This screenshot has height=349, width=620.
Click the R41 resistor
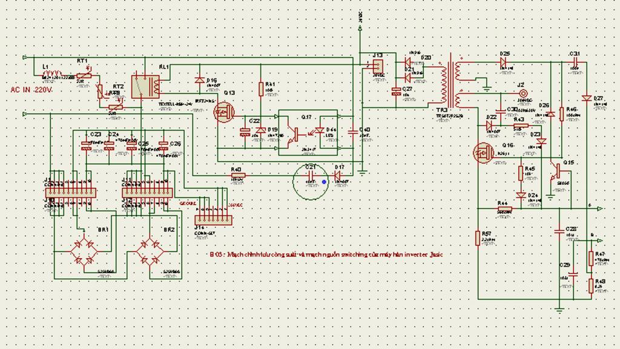click(261, 89)
